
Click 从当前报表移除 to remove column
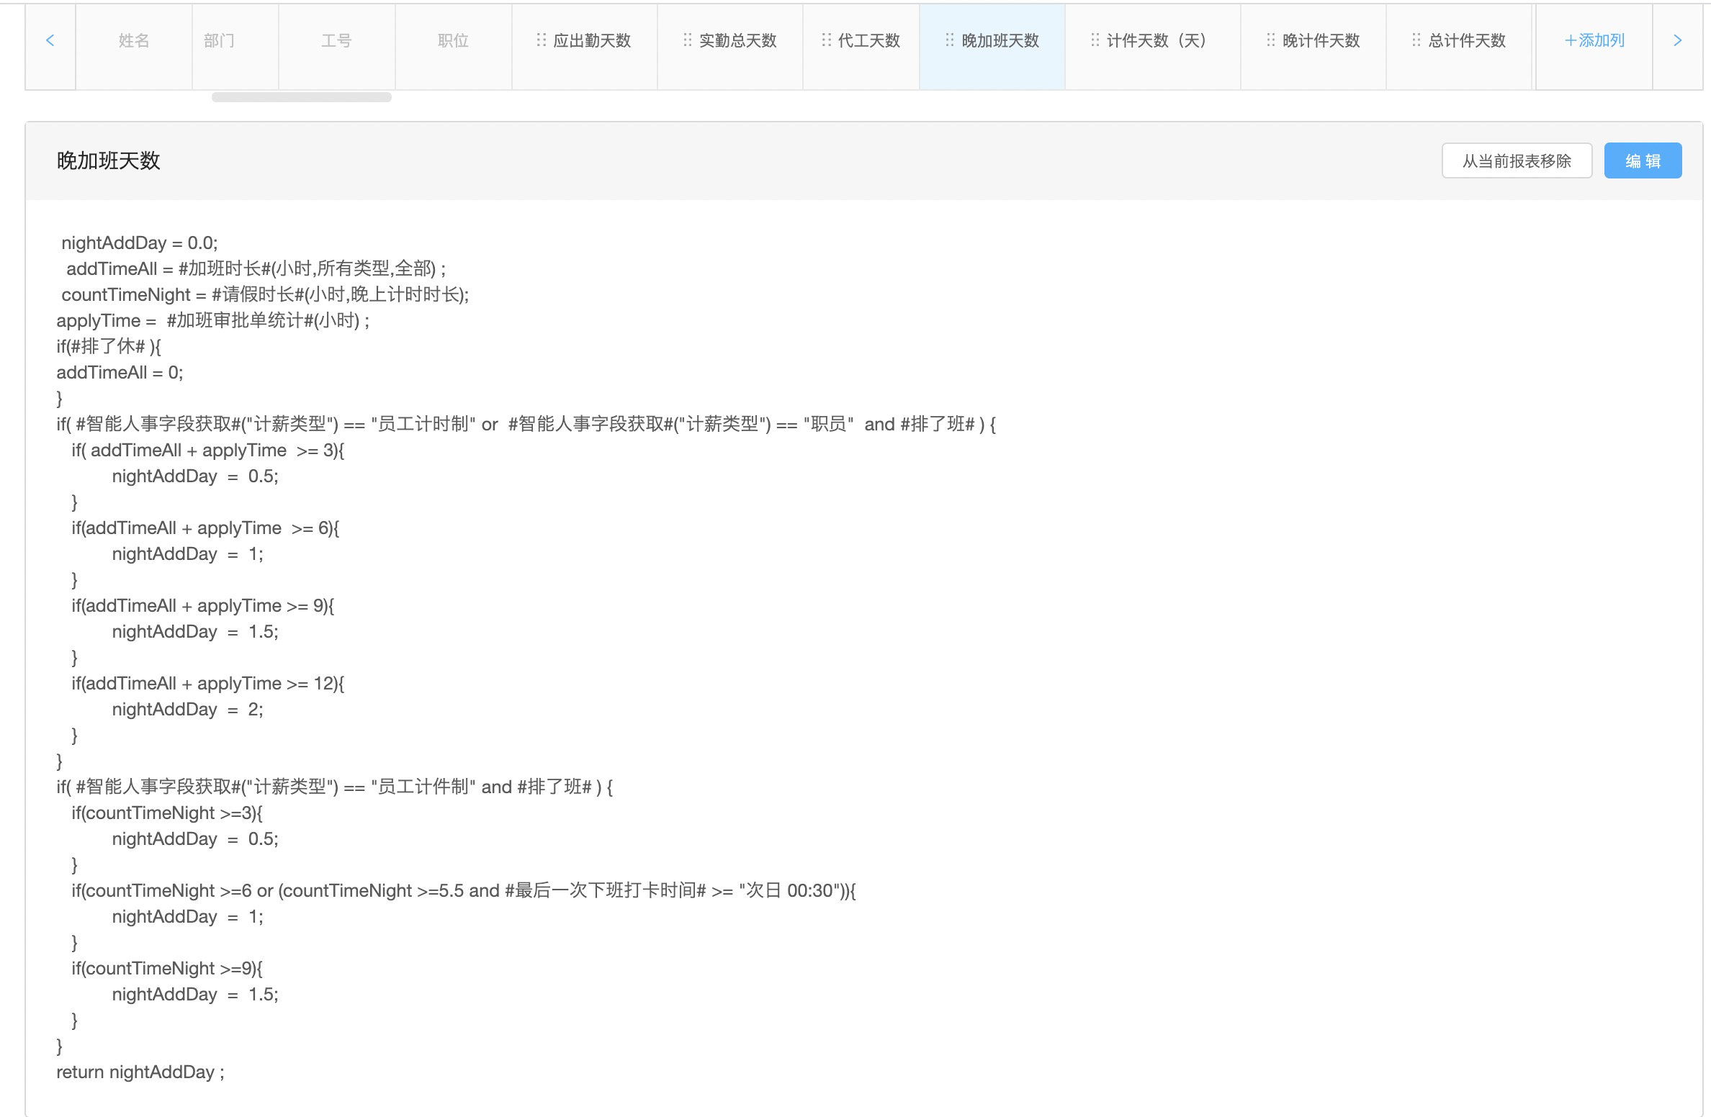pos(1516,160)
